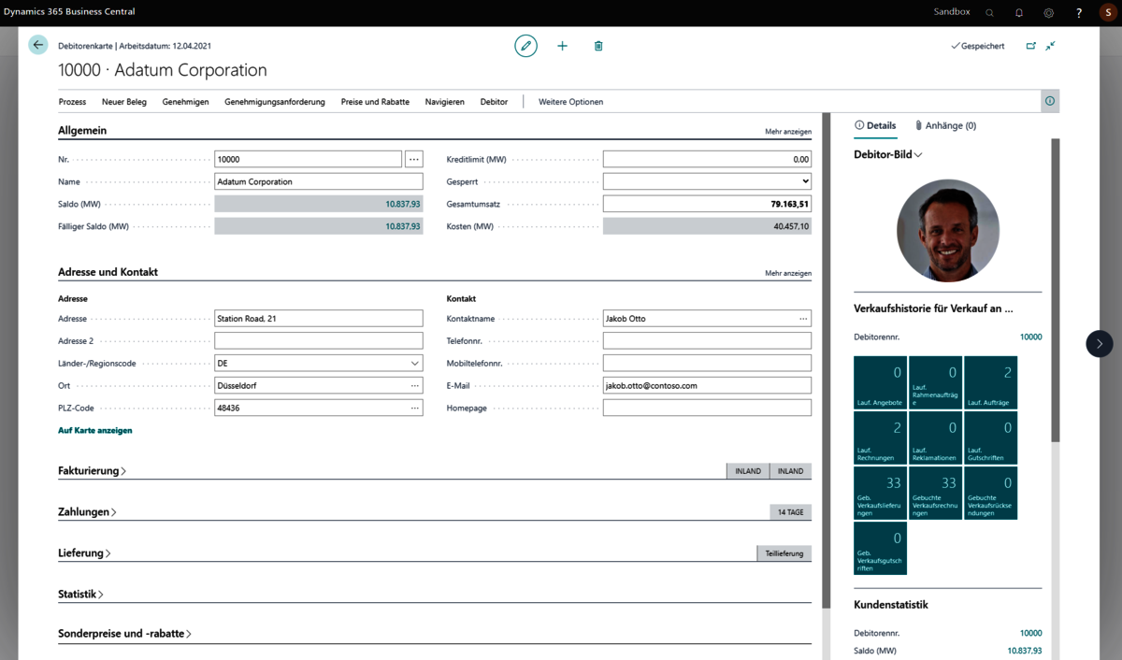Open the Genehmigungsanforderung menu
1122x660 pixels.
tap(275, 102)
